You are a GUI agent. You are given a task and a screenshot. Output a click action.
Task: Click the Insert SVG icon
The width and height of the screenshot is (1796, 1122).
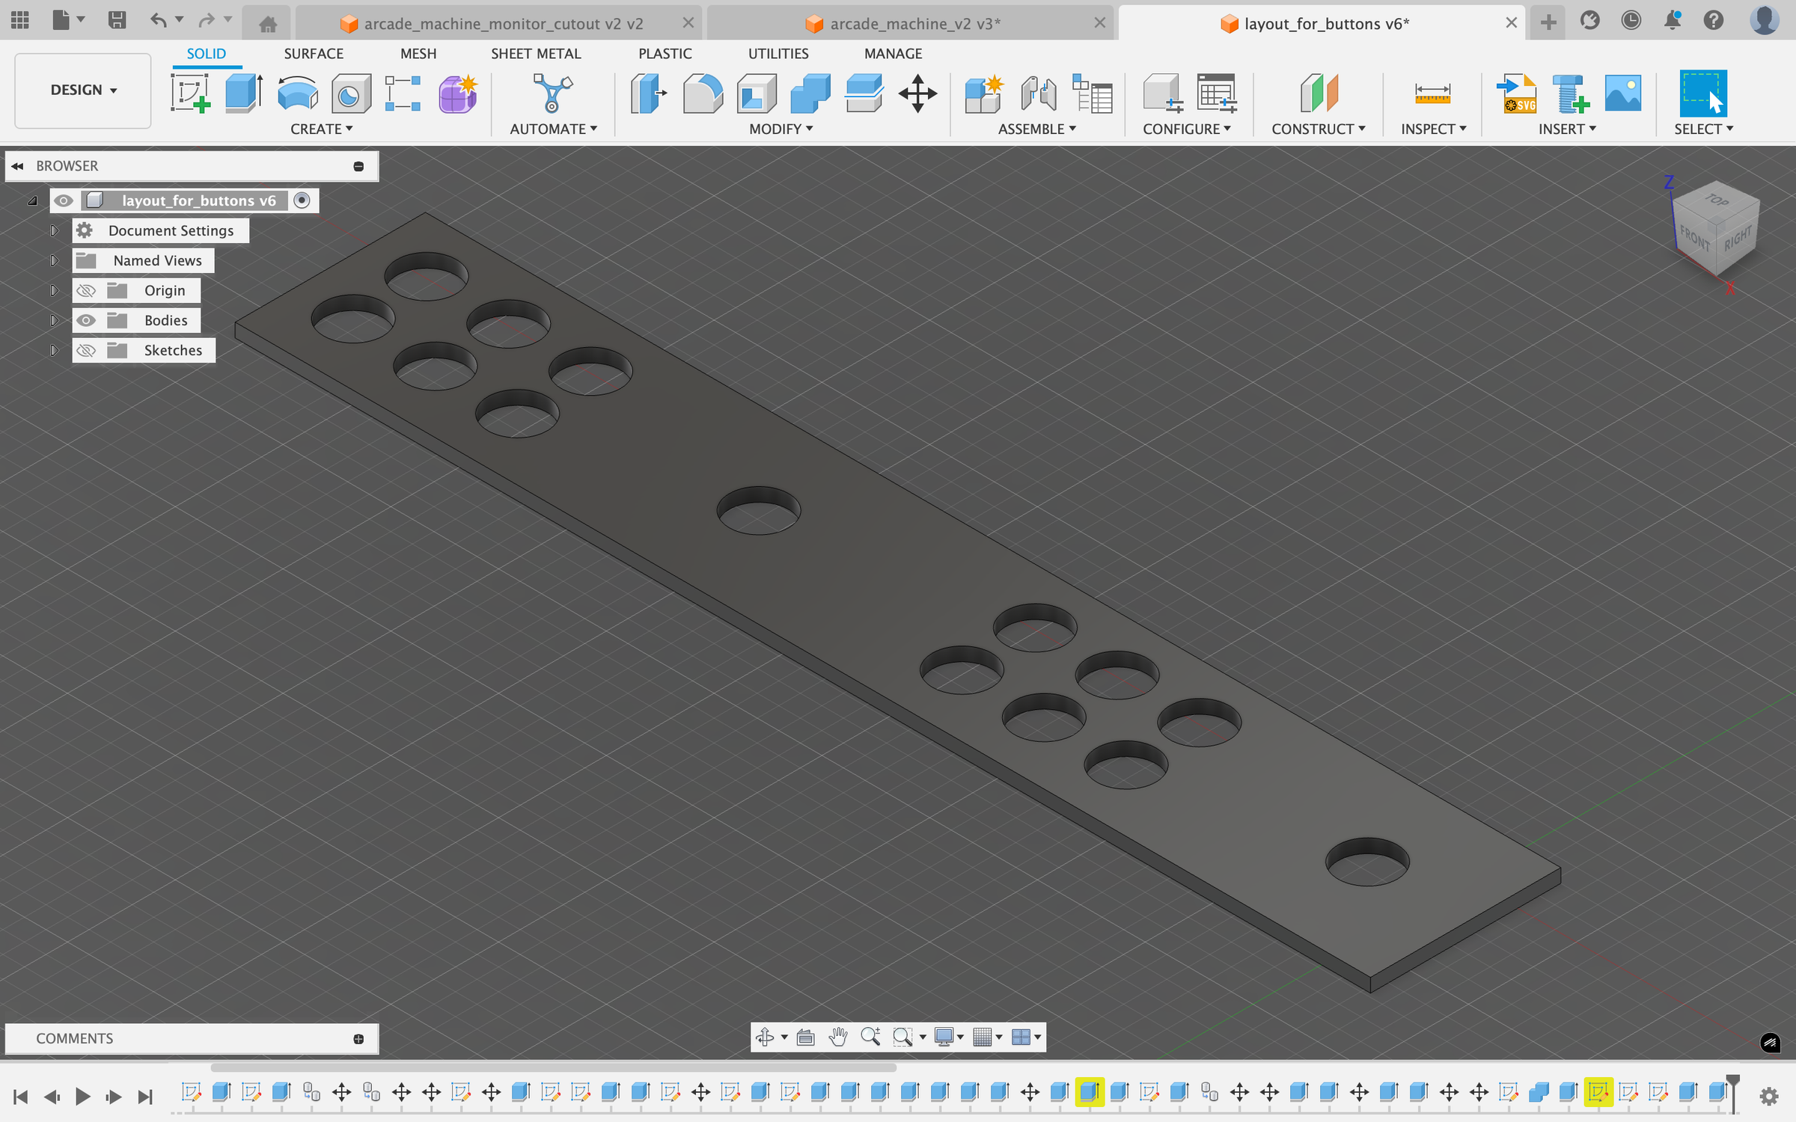coord(1516,93)
